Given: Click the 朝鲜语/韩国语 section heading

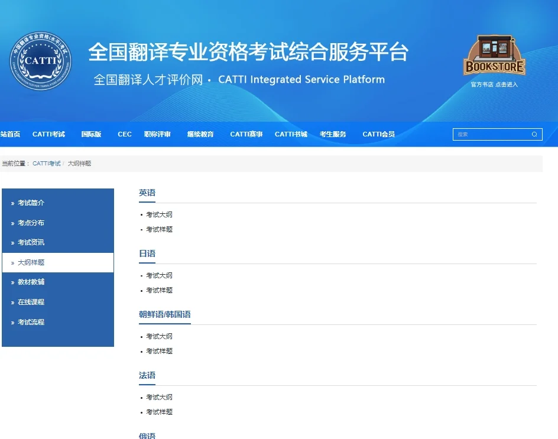Looking at the screenshot, I should tap(165, 314).
